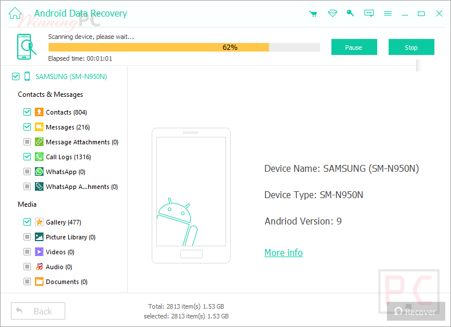The width and height of the screenshot is (451, 327).
Task: Uncheck the Call Logs (1316) checkbox
Action: coord(27,157)
